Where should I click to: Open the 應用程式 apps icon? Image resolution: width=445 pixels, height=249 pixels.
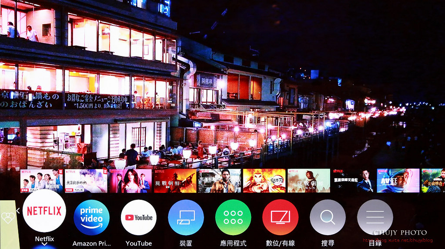[x=233, y=218]
